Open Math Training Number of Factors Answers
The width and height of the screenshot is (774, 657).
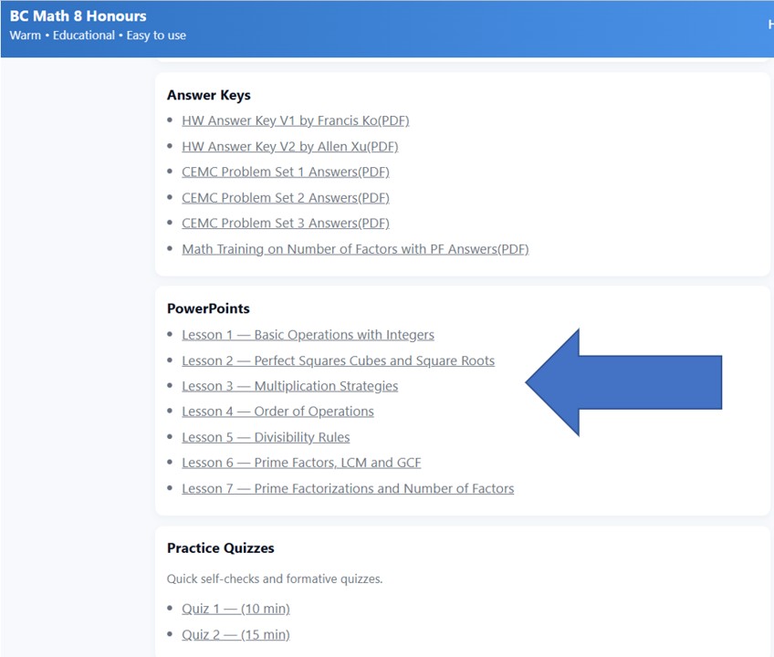pos(355,248)
